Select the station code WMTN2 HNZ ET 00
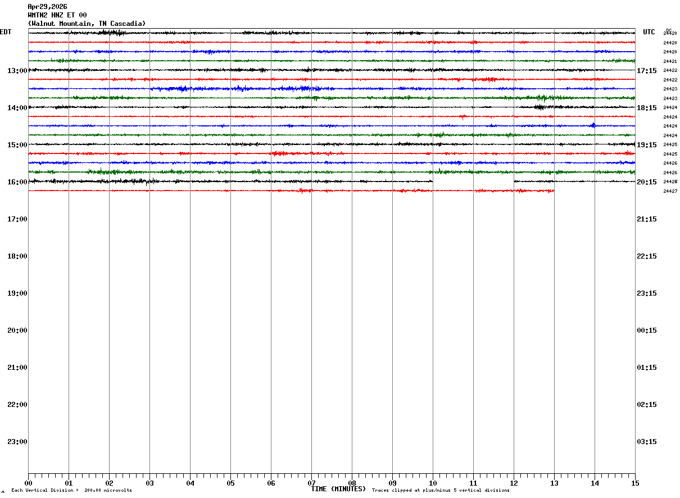The image size is (680, 498). coord(57,15)
